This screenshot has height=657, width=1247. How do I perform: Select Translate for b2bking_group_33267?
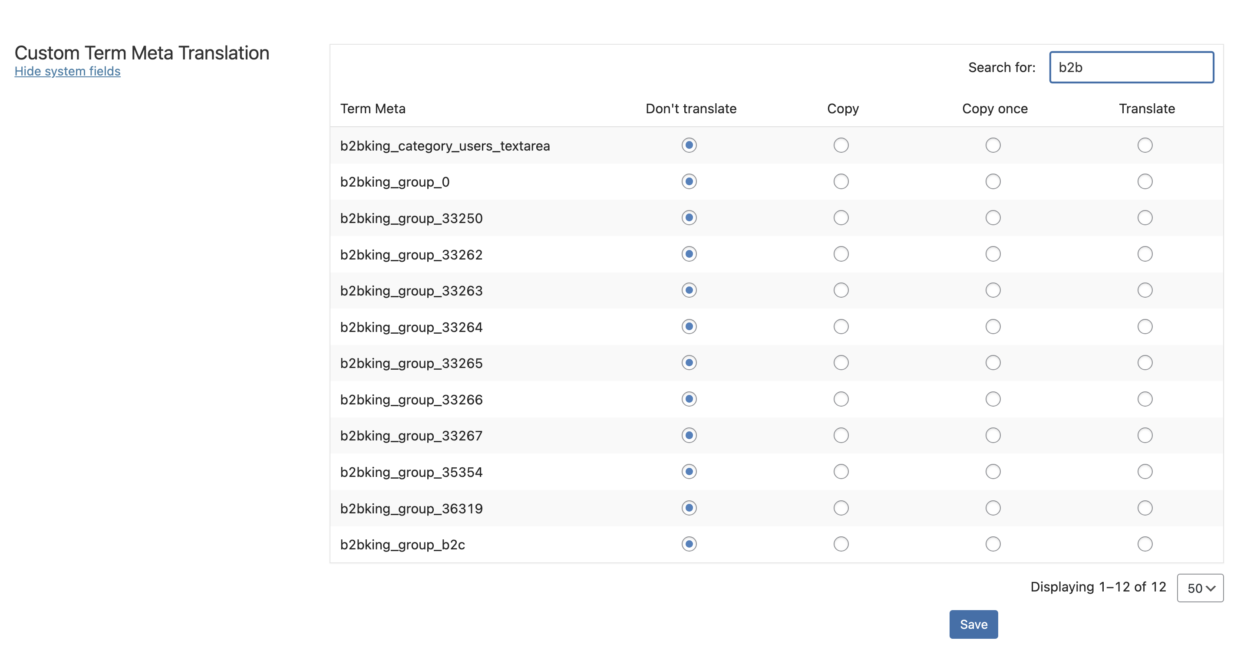tap(1145, 435)
